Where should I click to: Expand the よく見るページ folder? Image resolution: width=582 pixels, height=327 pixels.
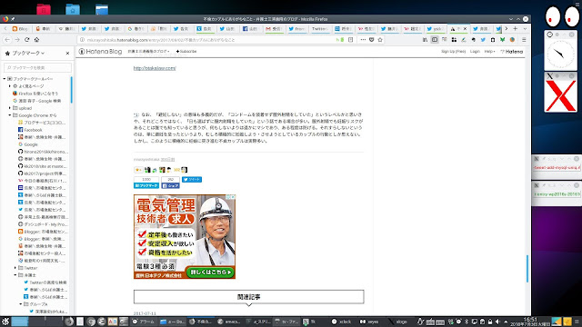(10, 86)
